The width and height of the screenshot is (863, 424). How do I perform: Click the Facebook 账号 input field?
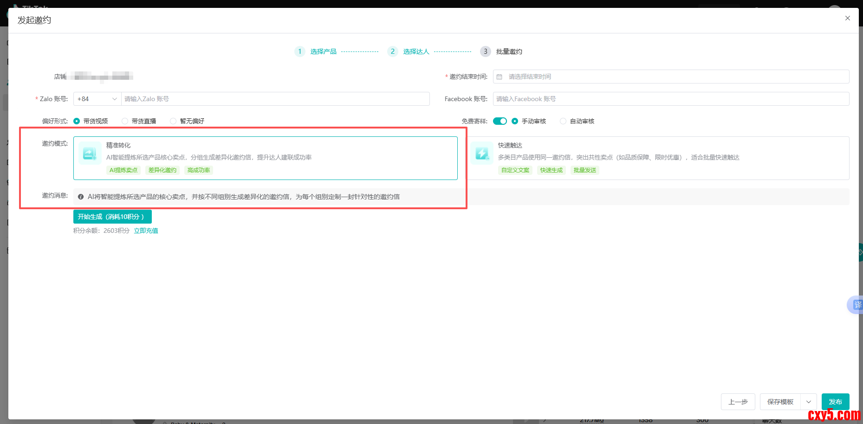coord(671,99)
